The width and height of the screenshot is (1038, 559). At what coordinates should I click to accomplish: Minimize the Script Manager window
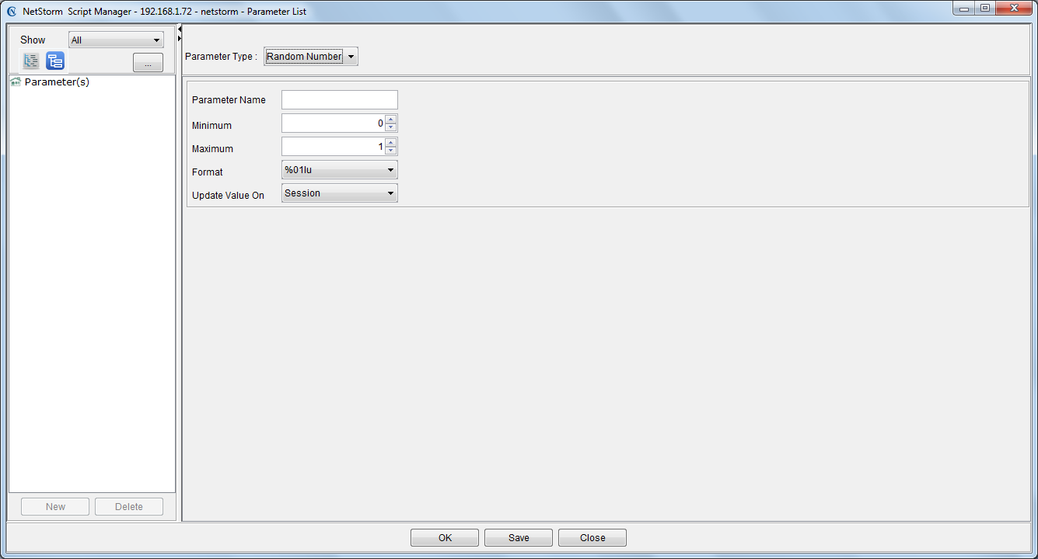click(965, 9)
